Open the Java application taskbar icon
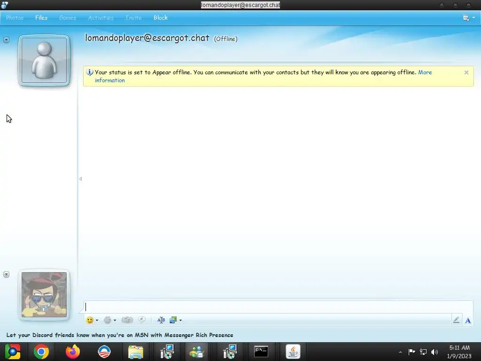Image resolution: width=481 pixels, height=361 pixels. coord(293,352)
